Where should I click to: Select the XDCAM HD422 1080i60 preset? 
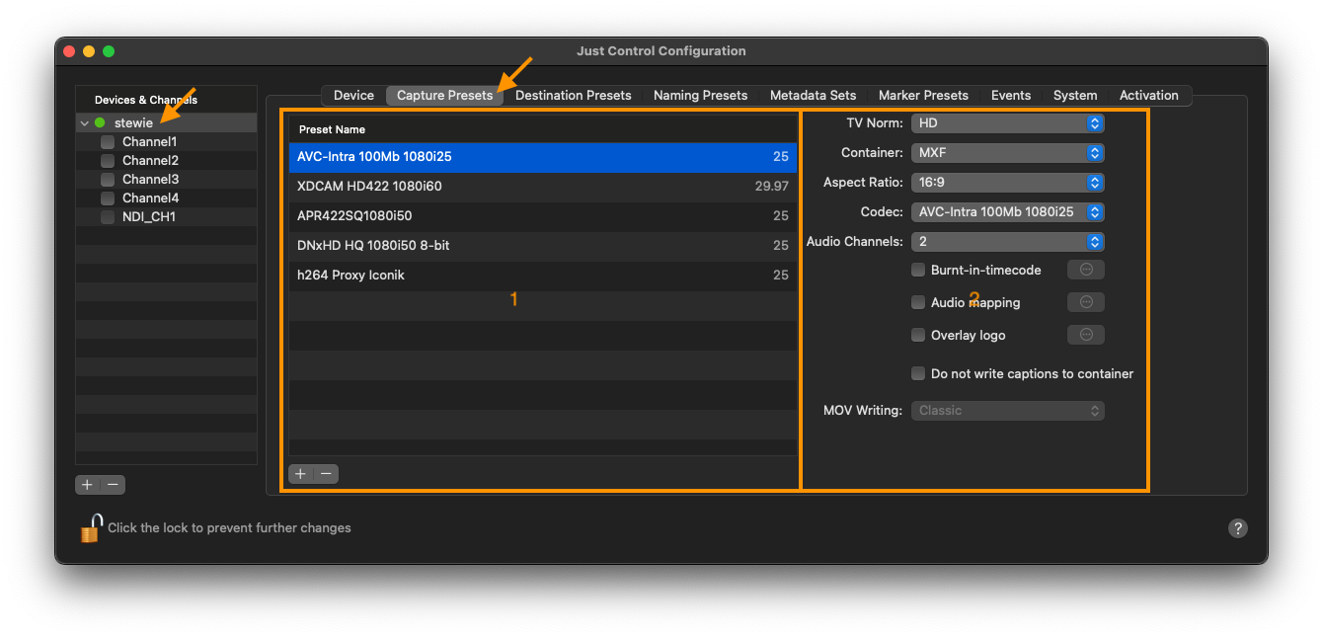click(542, 187)
